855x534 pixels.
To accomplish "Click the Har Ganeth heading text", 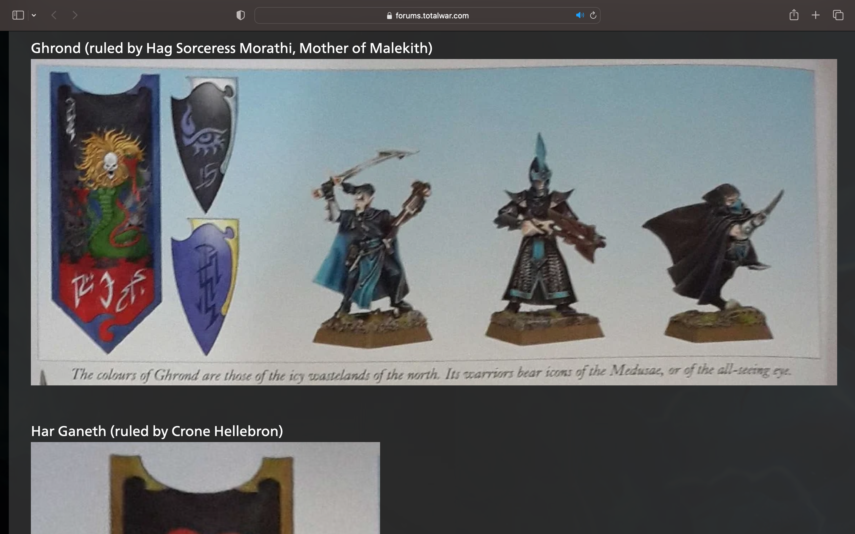I will tap(157, 431).
